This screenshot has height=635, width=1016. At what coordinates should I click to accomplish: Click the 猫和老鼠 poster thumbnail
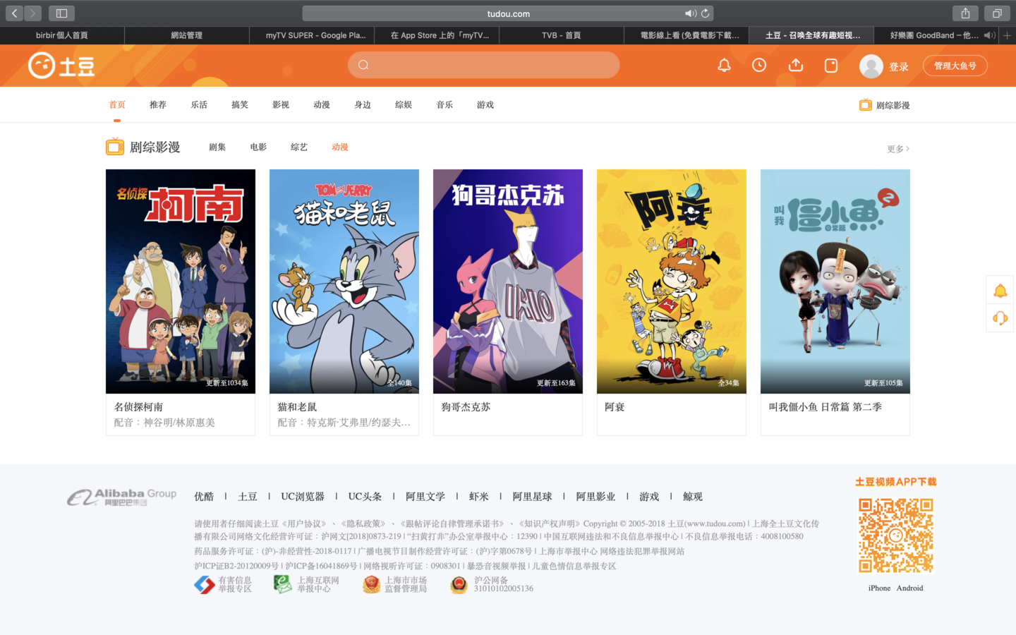point(344,282)
